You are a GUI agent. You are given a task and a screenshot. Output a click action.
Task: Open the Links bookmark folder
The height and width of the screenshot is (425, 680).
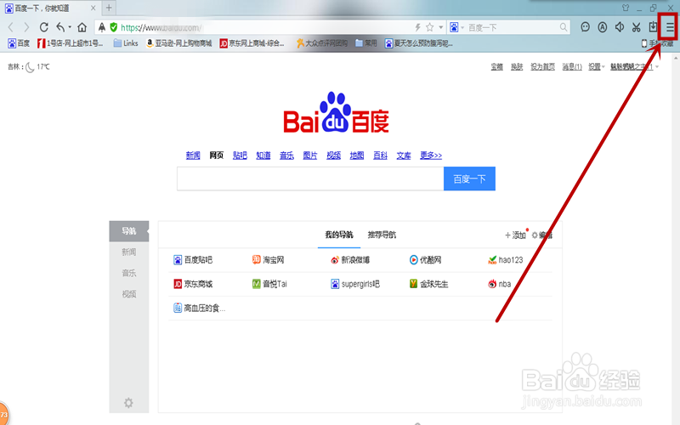[x=126, y=43]
